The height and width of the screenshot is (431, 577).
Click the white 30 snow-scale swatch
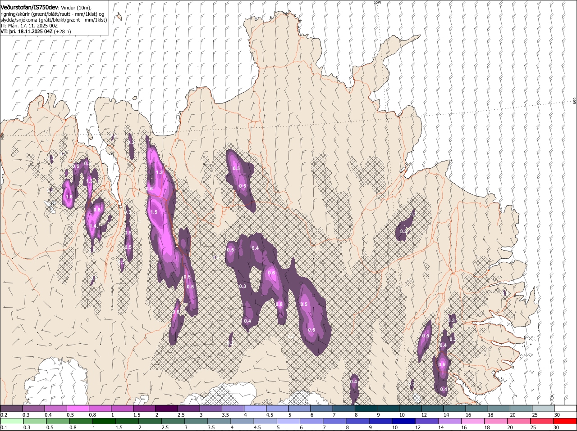(x=566, y=408)
